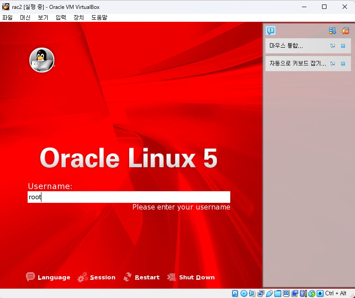355x298 pixels.
Task: Open the 머신 menu
Action: pyautogui.click(x=25, y=17)
